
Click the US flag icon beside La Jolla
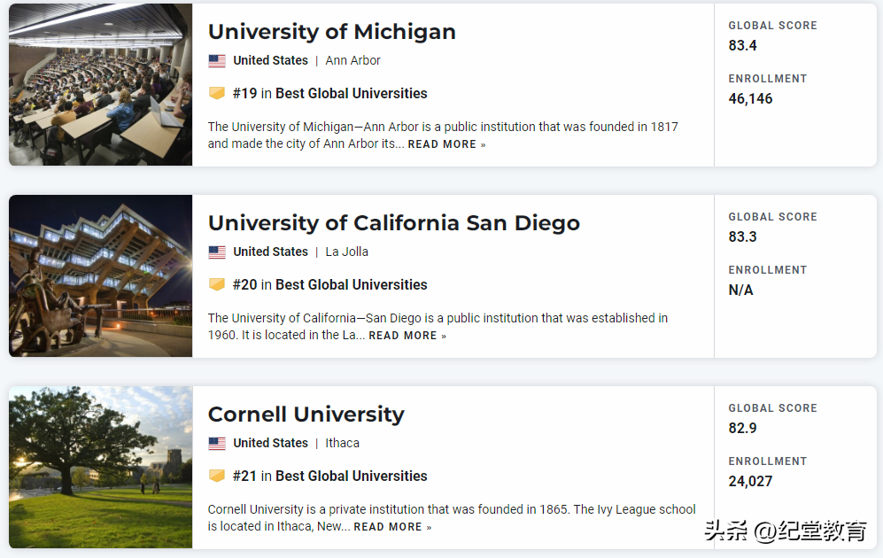coord(217,252)
